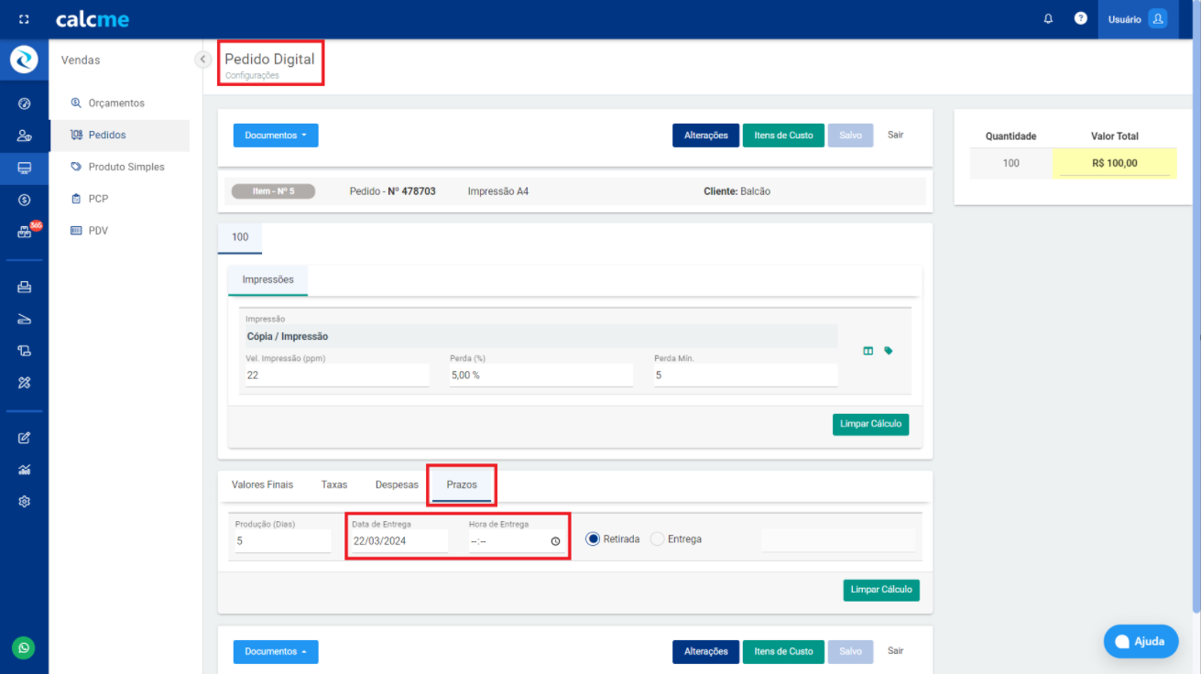
Task: Open the Valores Finais tab
Action: pos(262,484)
